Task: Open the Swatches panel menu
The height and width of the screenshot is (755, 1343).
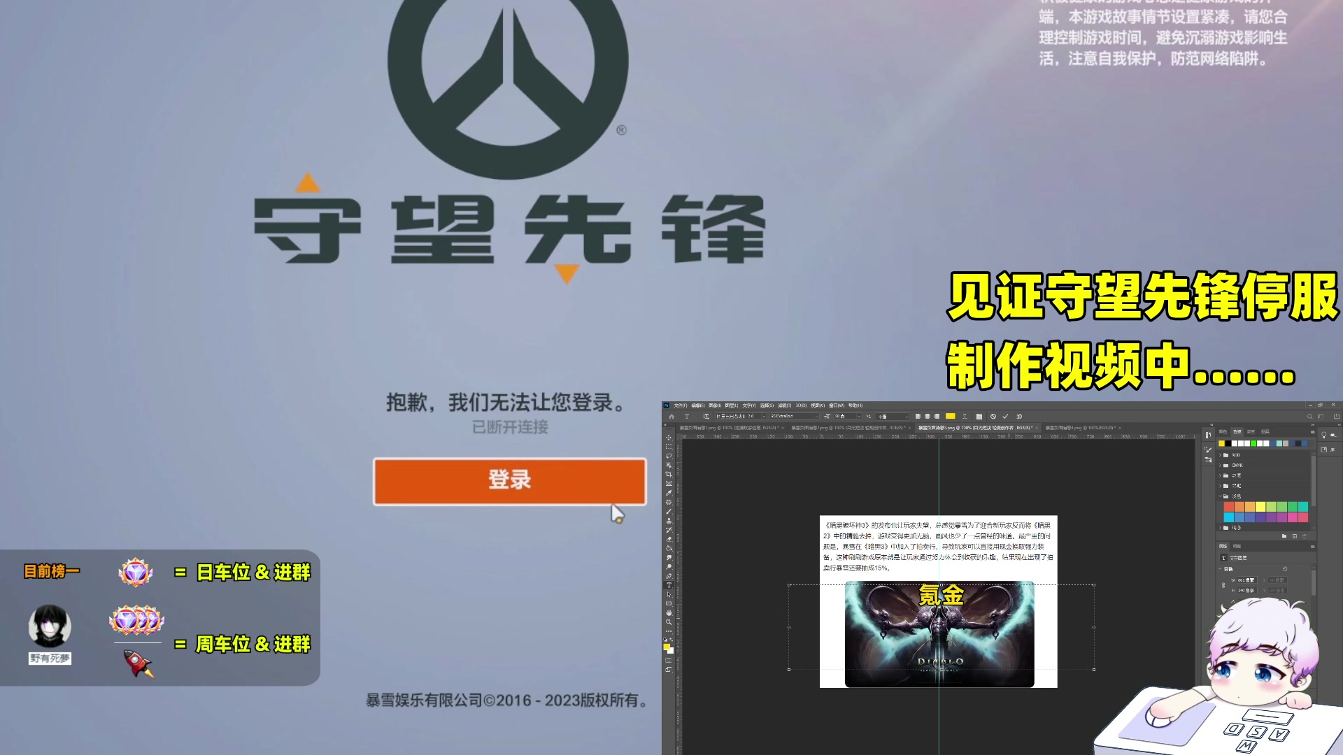Action: pyautogui.click(x=1312, y=432)
